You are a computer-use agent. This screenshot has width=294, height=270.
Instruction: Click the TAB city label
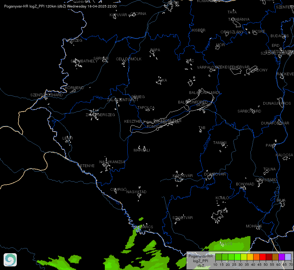(x=202, y=128)
